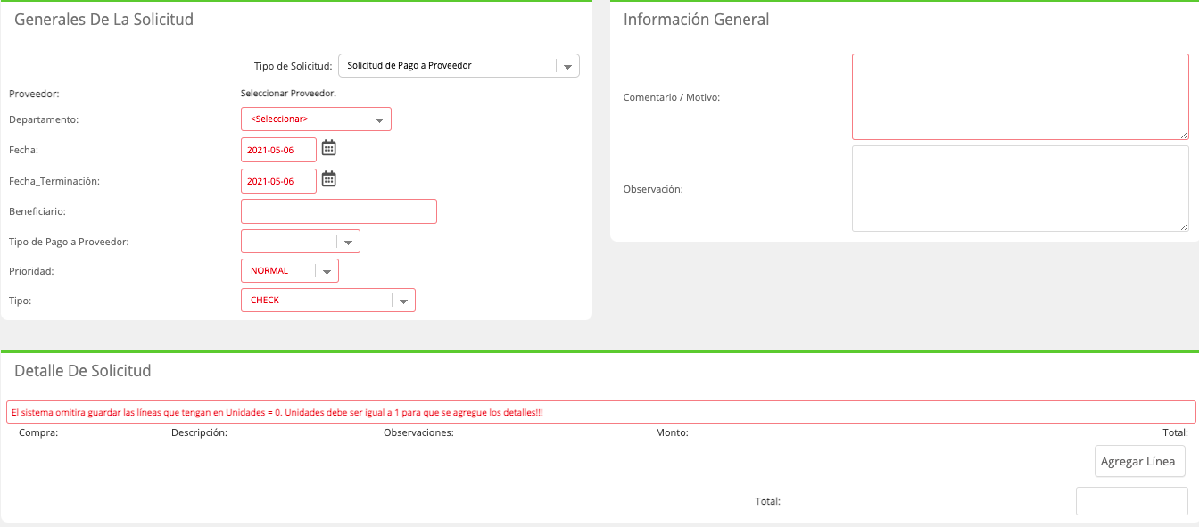The width and height of the screenshot is (1199, 527).
Task: Open the Tipo de Pago a Proveedor dropdown
Action: coord(301,242)
